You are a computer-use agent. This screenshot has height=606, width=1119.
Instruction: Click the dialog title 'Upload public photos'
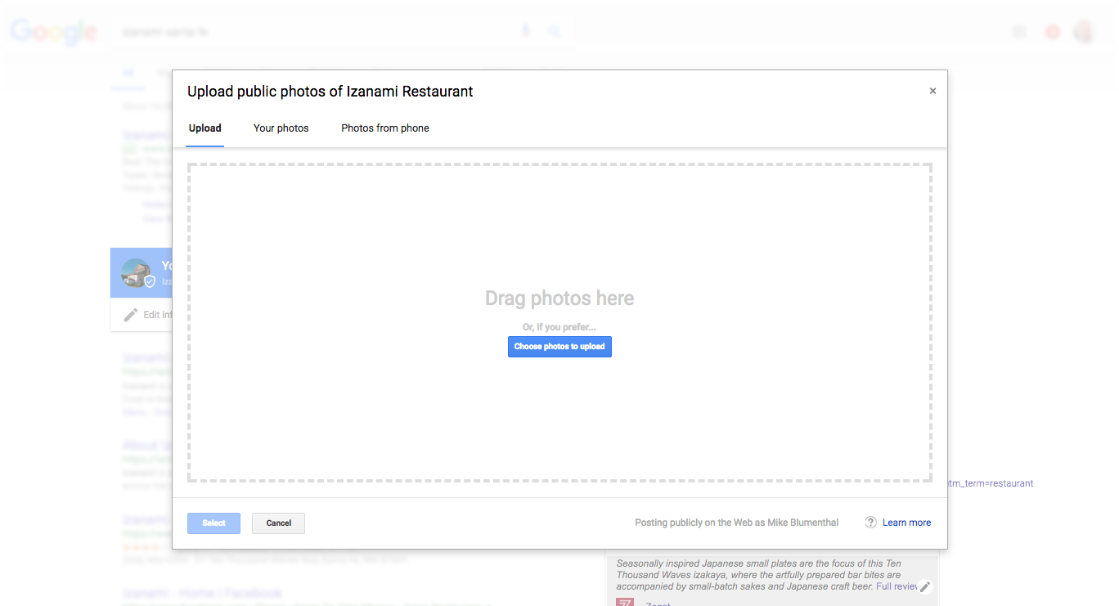tap(330, 92)
